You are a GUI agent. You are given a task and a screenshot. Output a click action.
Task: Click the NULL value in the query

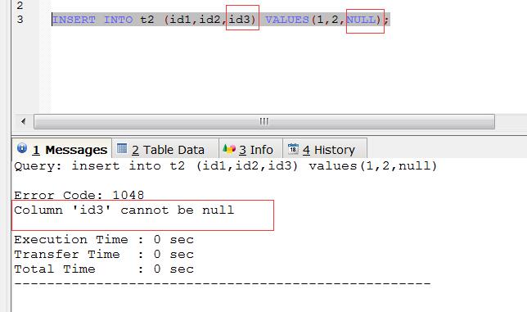tap(362, 20)
